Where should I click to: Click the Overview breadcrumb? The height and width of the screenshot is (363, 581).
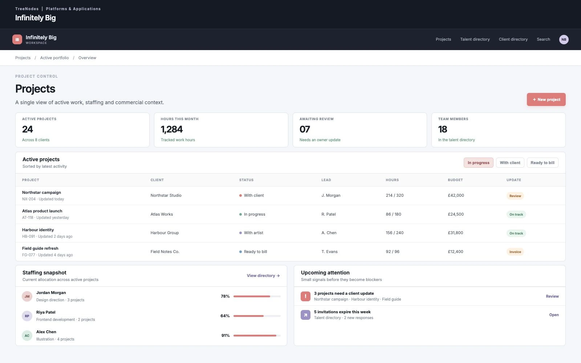point(87,58)
